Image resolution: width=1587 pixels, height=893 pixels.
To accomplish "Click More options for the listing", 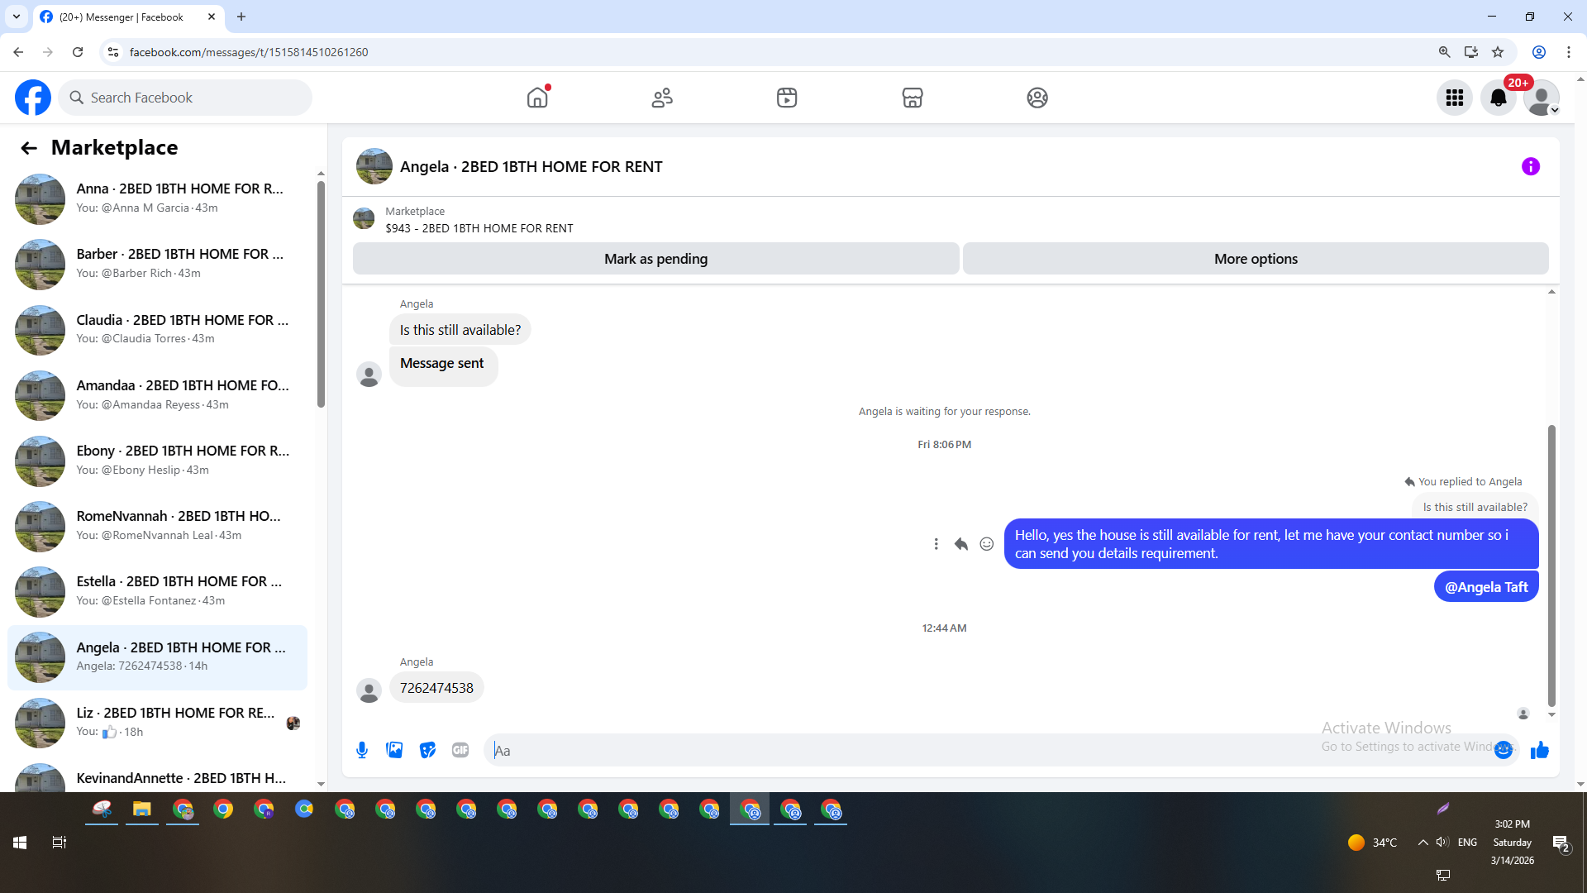I will point(1256,259).
